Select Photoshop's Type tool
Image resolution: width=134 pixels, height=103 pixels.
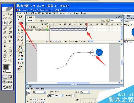[10, 46]
